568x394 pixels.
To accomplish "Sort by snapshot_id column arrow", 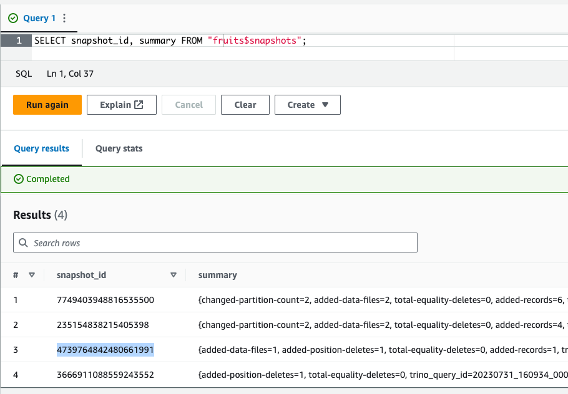I will click(x=174, y=275).
